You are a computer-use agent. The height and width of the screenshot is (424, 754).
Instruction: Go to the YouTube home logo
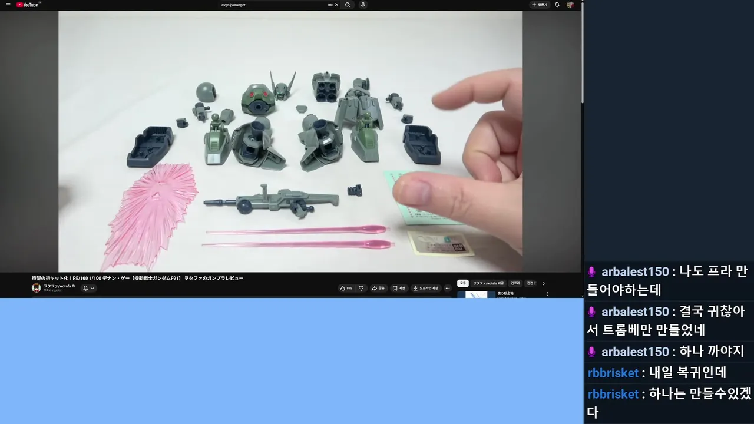[28, 5]
